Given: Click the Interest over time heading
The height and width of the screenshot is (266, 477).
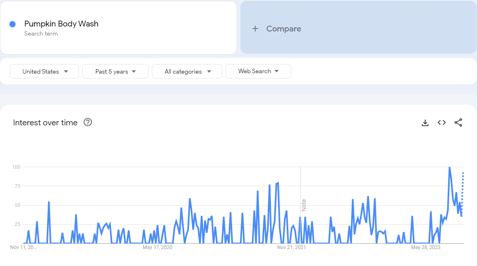Looking at the screenshot, I should [x=45, y=122].
